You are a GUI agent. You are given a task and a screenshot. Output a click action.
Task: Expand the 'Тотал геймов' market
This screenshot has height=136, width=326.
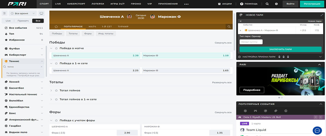pyautogui.click(x=51, y=90)
